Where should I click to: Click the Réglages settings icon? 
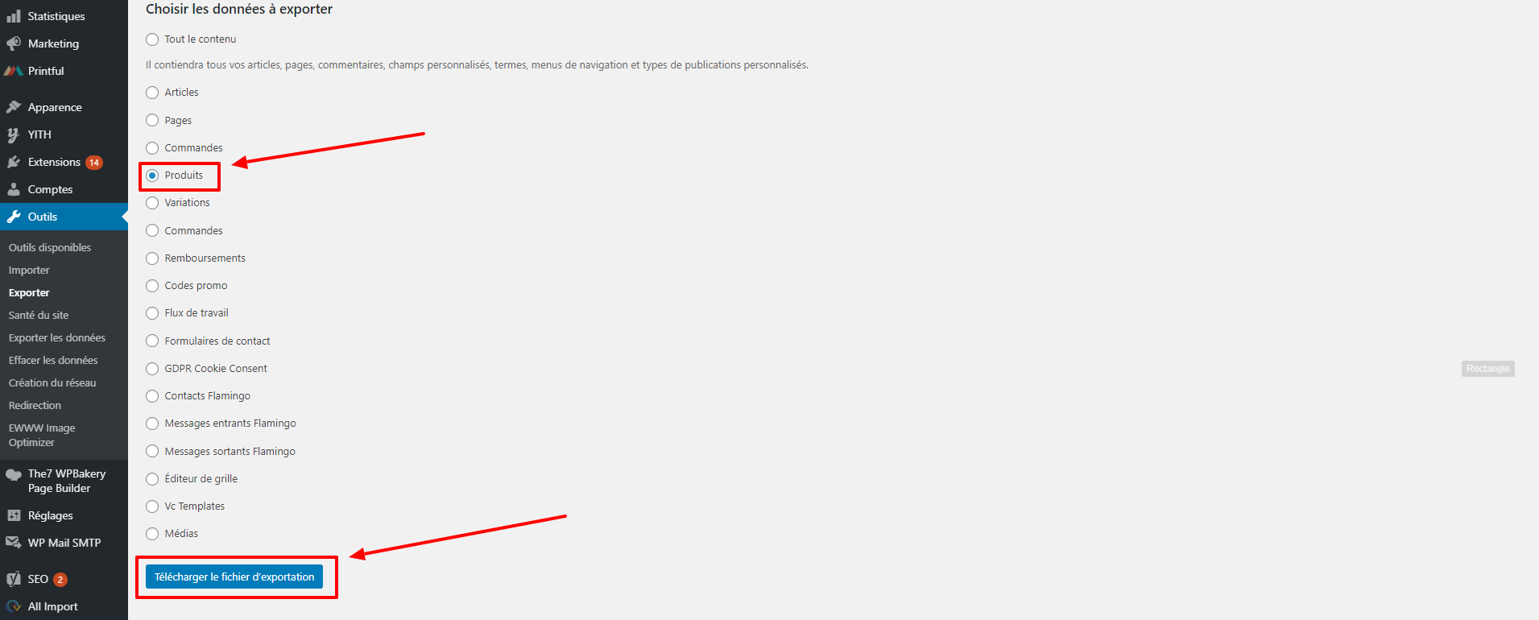click(14, 515)
